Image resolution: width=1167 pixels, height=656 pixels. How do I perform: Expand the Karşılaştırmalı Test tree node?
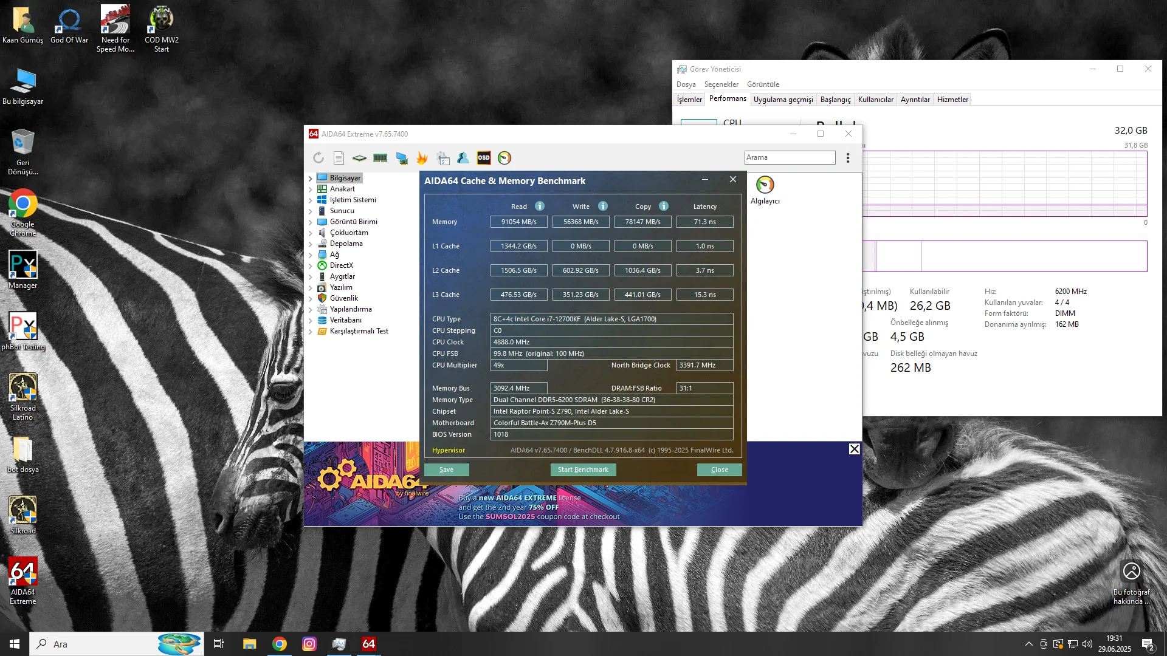[x=311, y=332]
